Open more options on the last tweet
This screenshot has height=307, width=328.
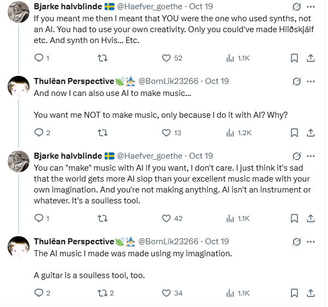[311, 241]
